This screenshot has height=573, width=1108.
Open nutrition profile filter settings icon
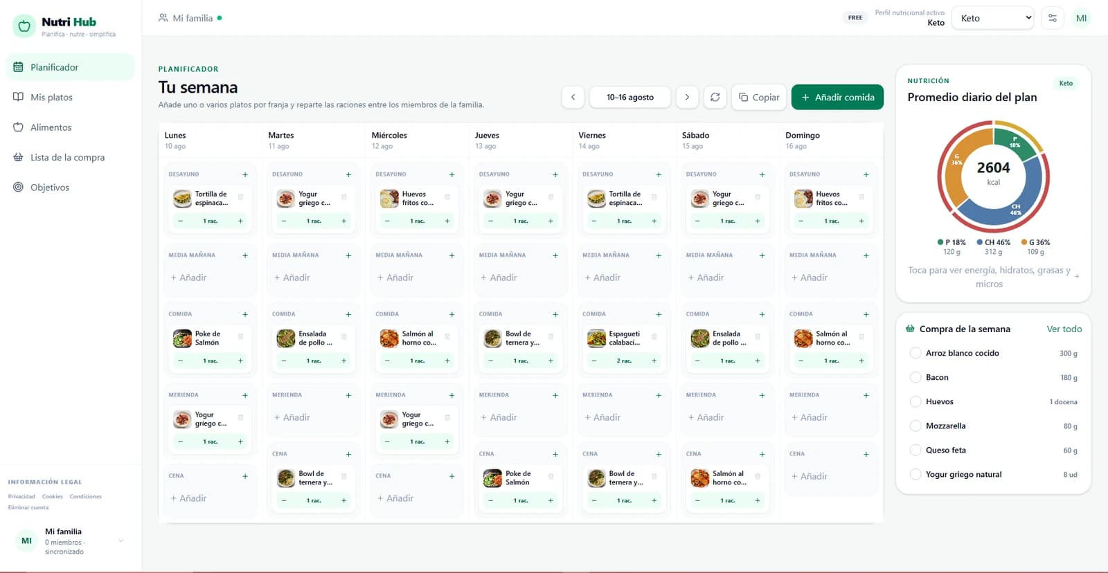[x=1053, y=18]
